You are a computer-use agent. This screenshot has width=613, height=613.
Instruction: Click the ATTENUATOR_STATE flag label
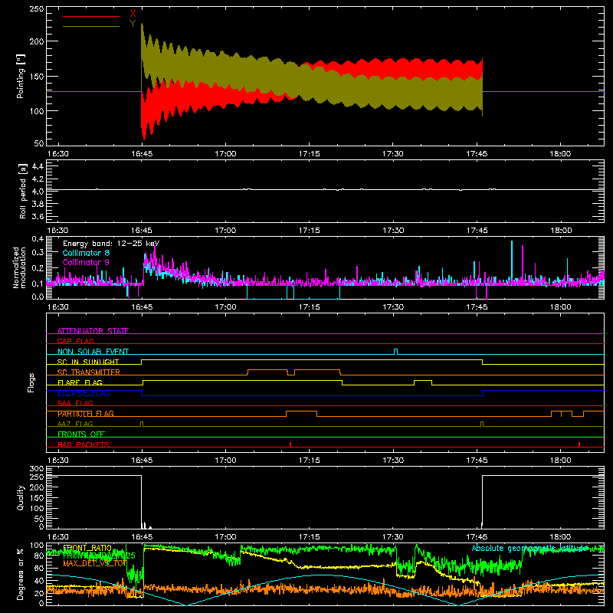coord(93,331)
